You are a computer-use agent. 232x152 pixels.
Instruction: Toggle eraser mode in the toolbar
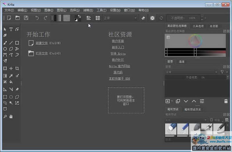coord(143,18)
